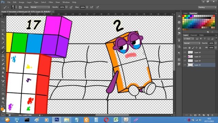Open the Opacity slider arrow in options bar
Image resolution: width=218 pixels, height=123 pixels.
click(x=66, y=7)
